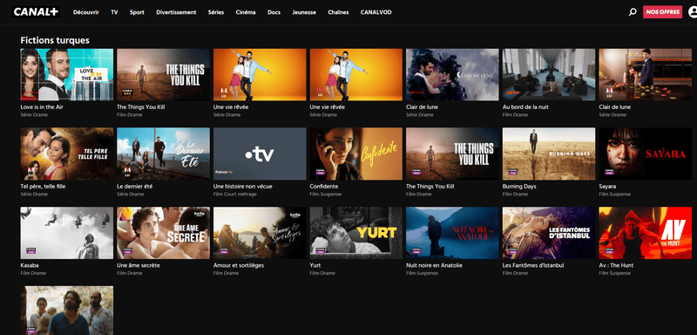Select the Sport menu item
Viewport: 697px width, 335px height.
pos(137,12)
